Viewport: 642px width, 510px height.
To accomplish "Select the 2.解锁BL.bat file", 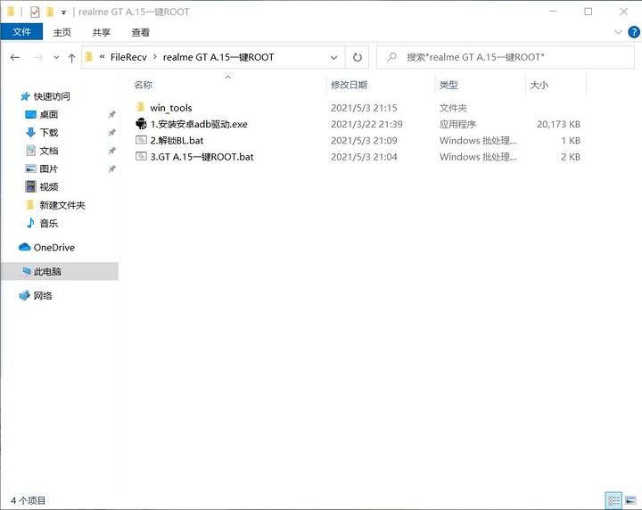I will click(x=177, y=140).
